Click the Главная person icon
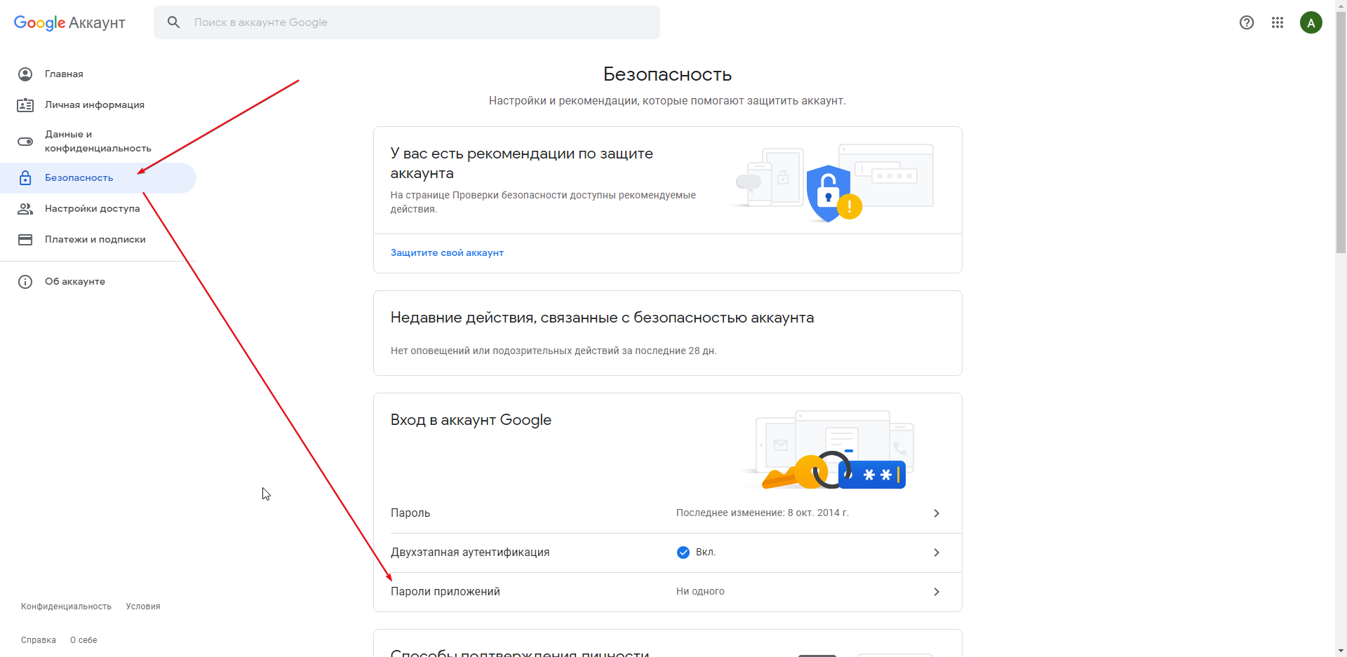This screenshot has width=1347, height=657. (25, 74)
